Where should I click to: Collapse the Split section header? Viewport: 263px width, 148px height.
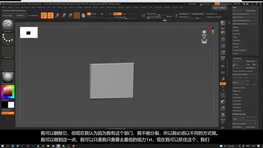point(235,7)
